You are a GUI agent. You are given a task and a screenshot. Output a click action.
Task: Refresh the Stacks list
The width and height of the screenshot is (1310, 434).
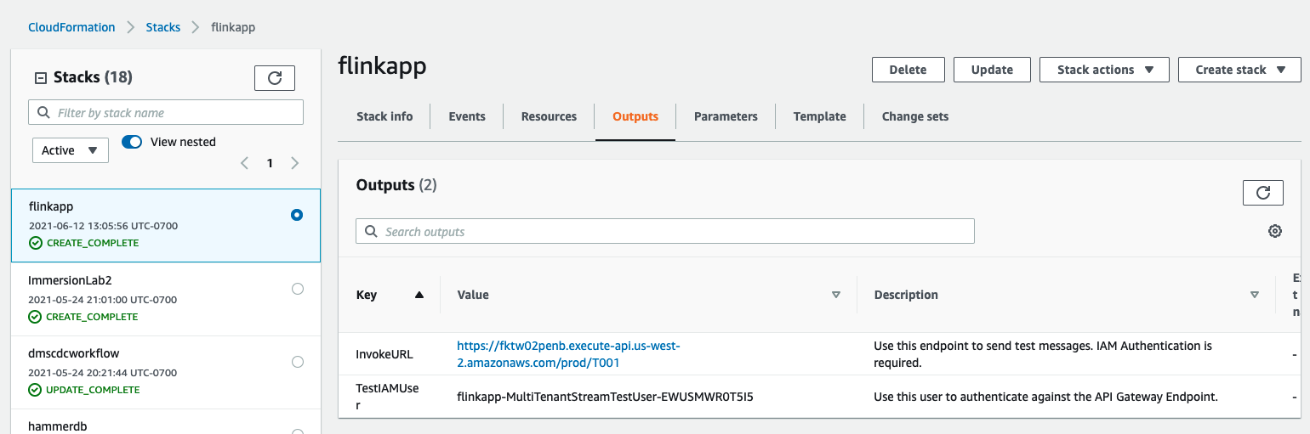coord(275,78)
